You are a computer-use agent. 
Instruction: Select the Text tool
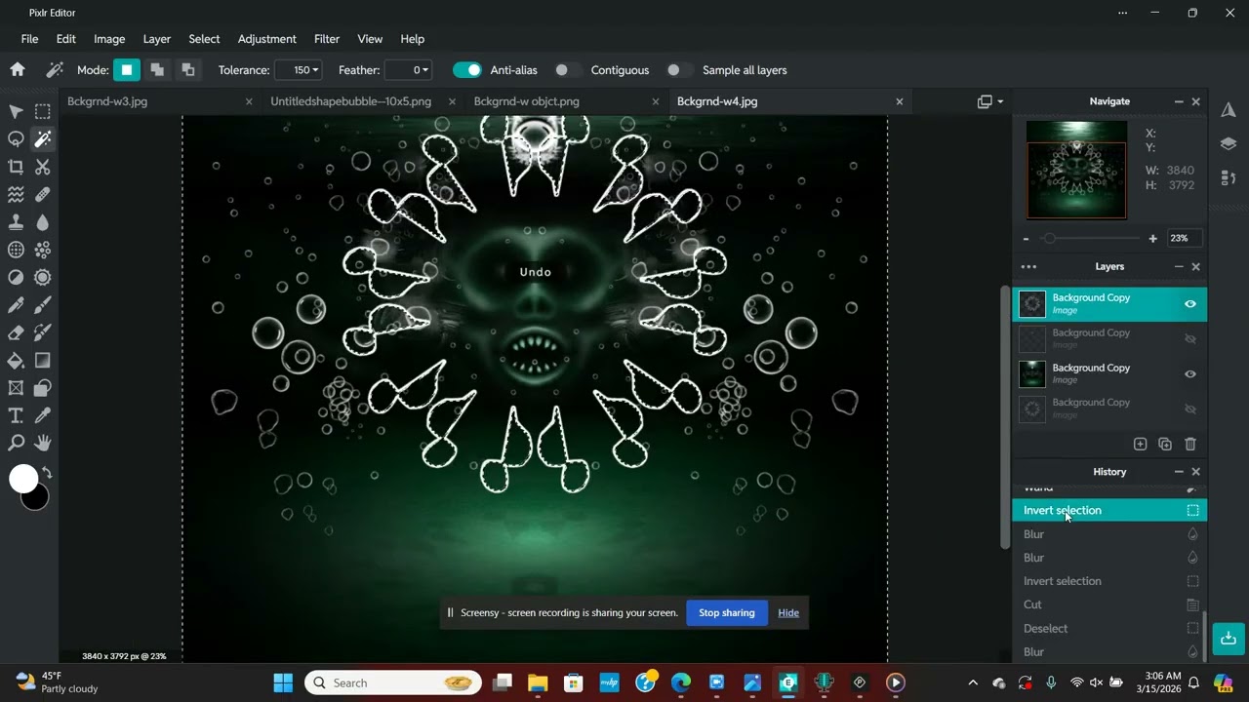[16, 415]
